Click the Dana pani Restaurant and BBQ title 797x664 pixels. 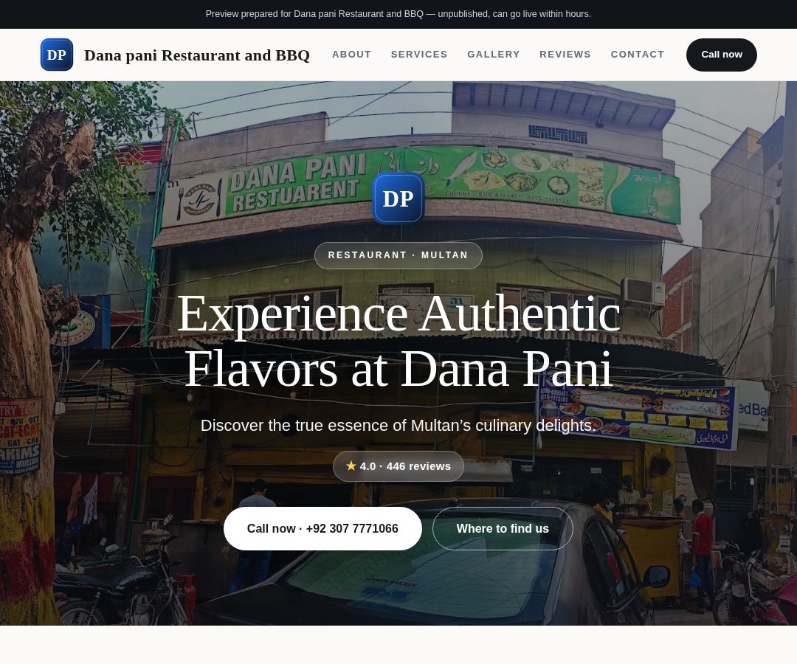click(x=197, y=55)
